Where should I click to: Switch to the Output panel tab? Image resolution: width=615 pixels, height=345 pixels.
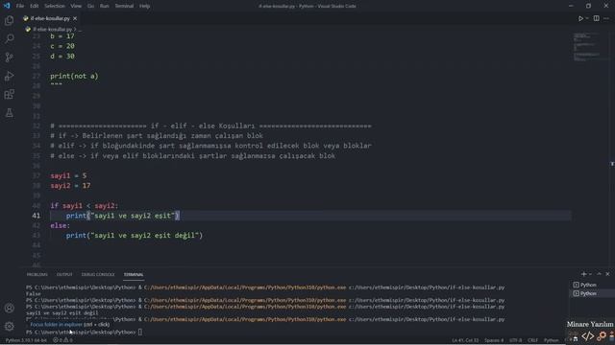pos(64,275)
